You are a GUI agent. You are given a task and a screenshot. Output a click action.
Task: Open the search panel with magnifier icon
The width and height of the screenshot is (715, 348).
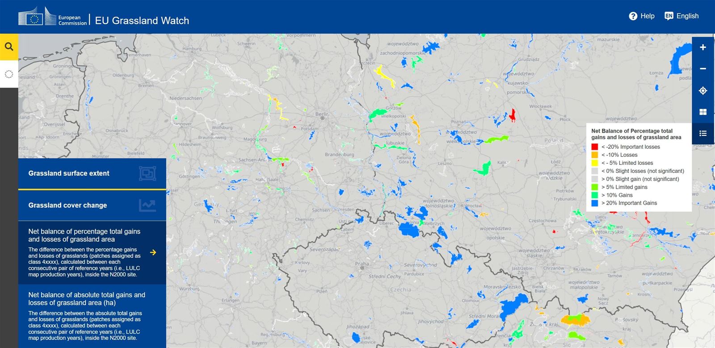9,46
